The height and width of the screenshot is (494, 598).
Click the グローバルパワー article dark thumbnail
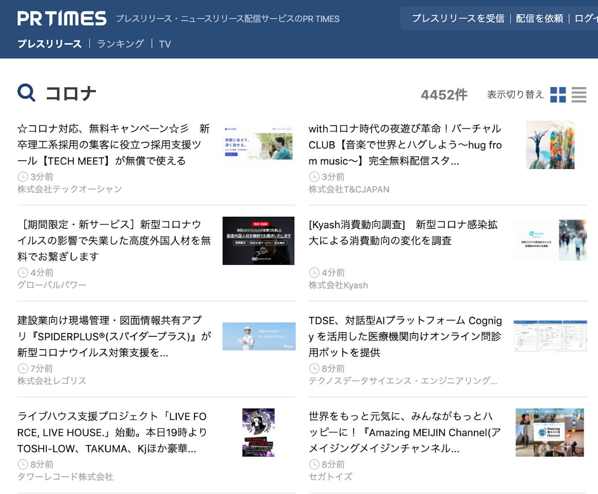(258, 241)
